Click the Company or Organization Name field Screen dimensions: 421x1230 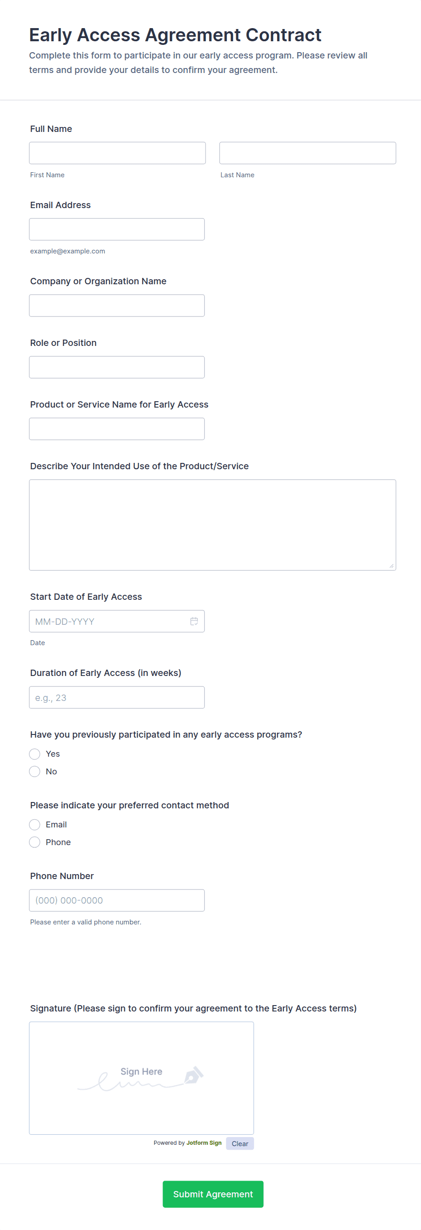click(117, 306)
